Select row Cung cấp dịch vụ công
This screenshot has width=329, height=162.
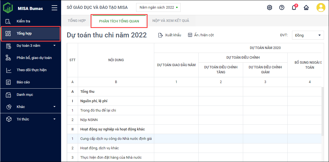pos(116,139)
